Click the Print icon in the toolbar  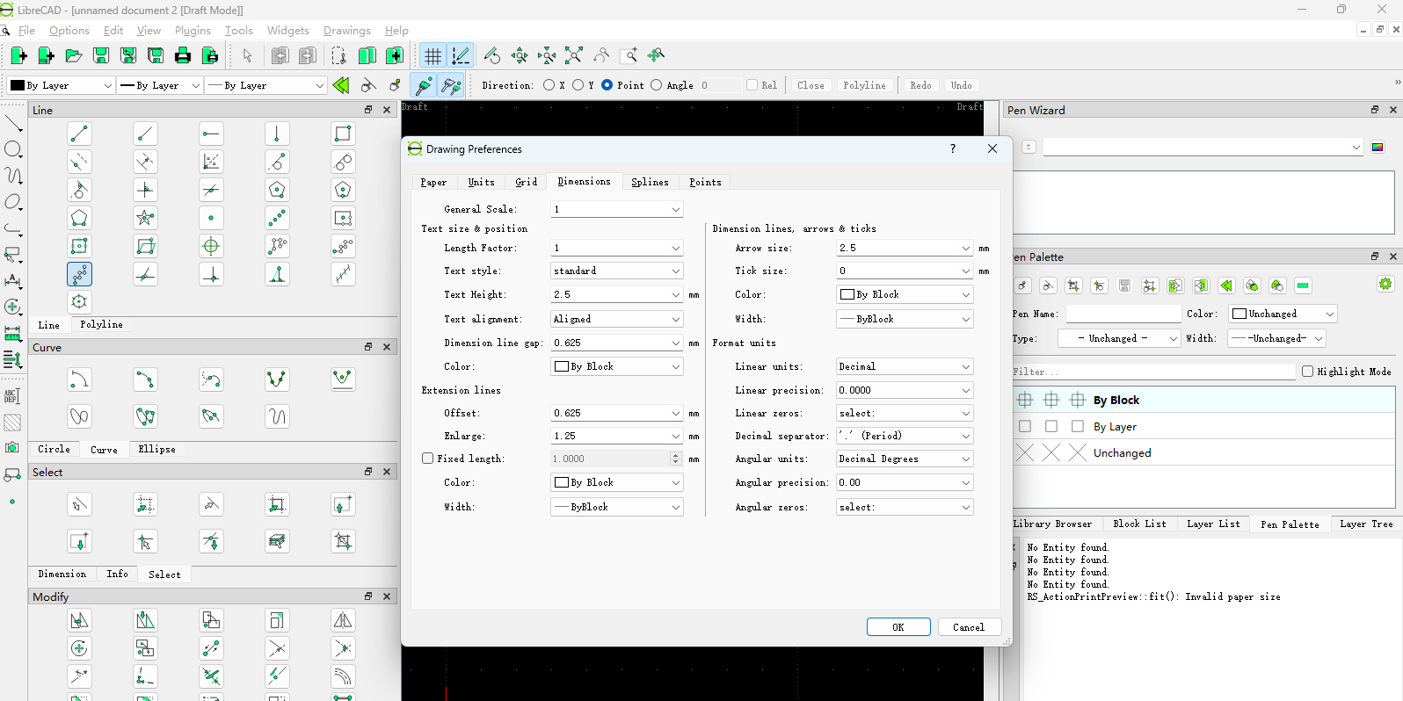183,56
